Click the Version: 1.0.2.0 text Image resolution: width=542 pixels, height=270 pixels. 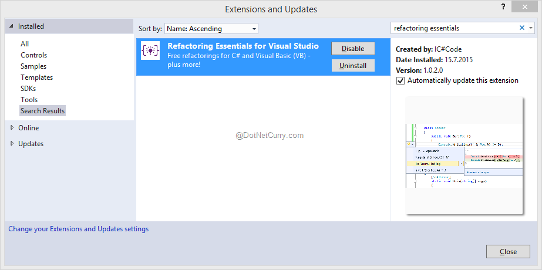(419, 70)
